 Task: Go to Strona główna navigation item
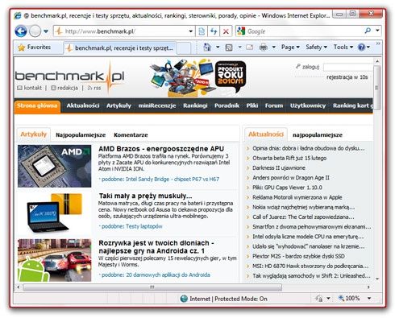pos(37,105)
